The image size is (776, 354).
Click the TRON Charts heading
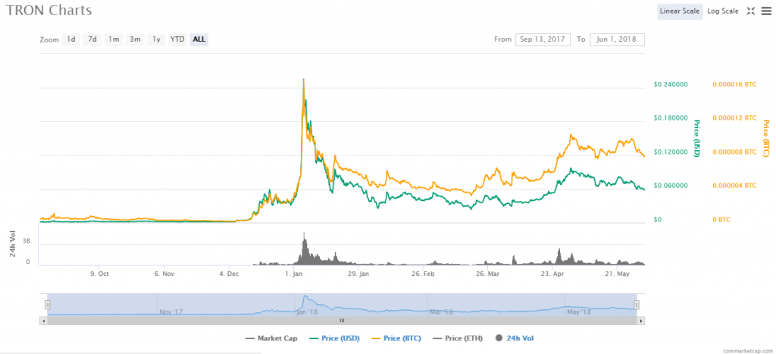49,11
